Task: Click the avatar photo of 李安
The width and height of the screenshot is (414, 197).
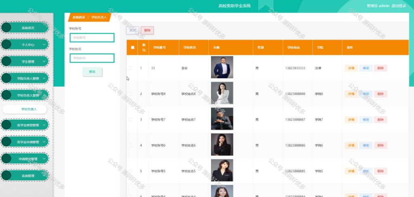Action: [222, 67]
